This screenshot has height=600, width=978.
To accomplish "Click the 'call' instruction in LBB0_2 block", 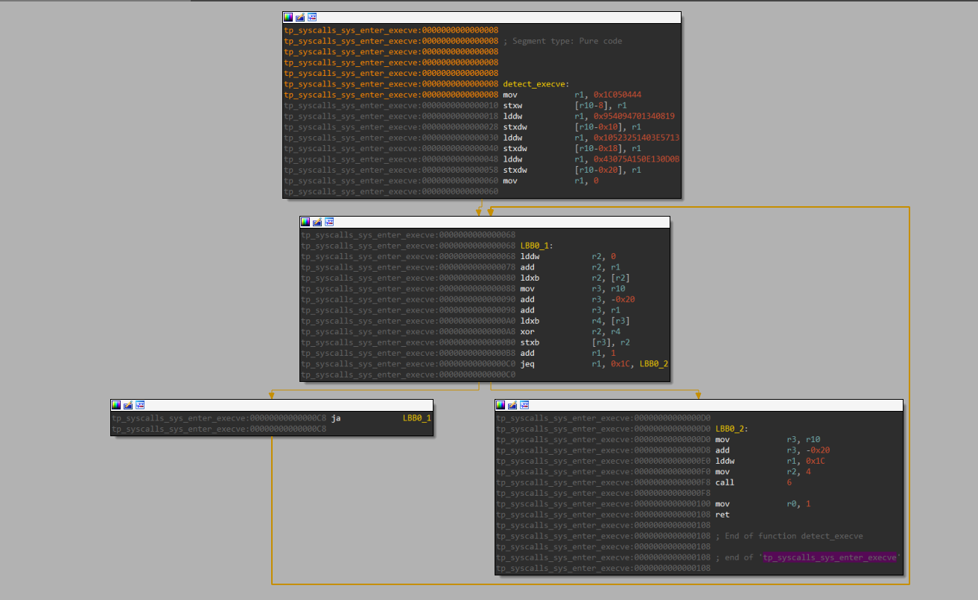I will pos(725,482).
